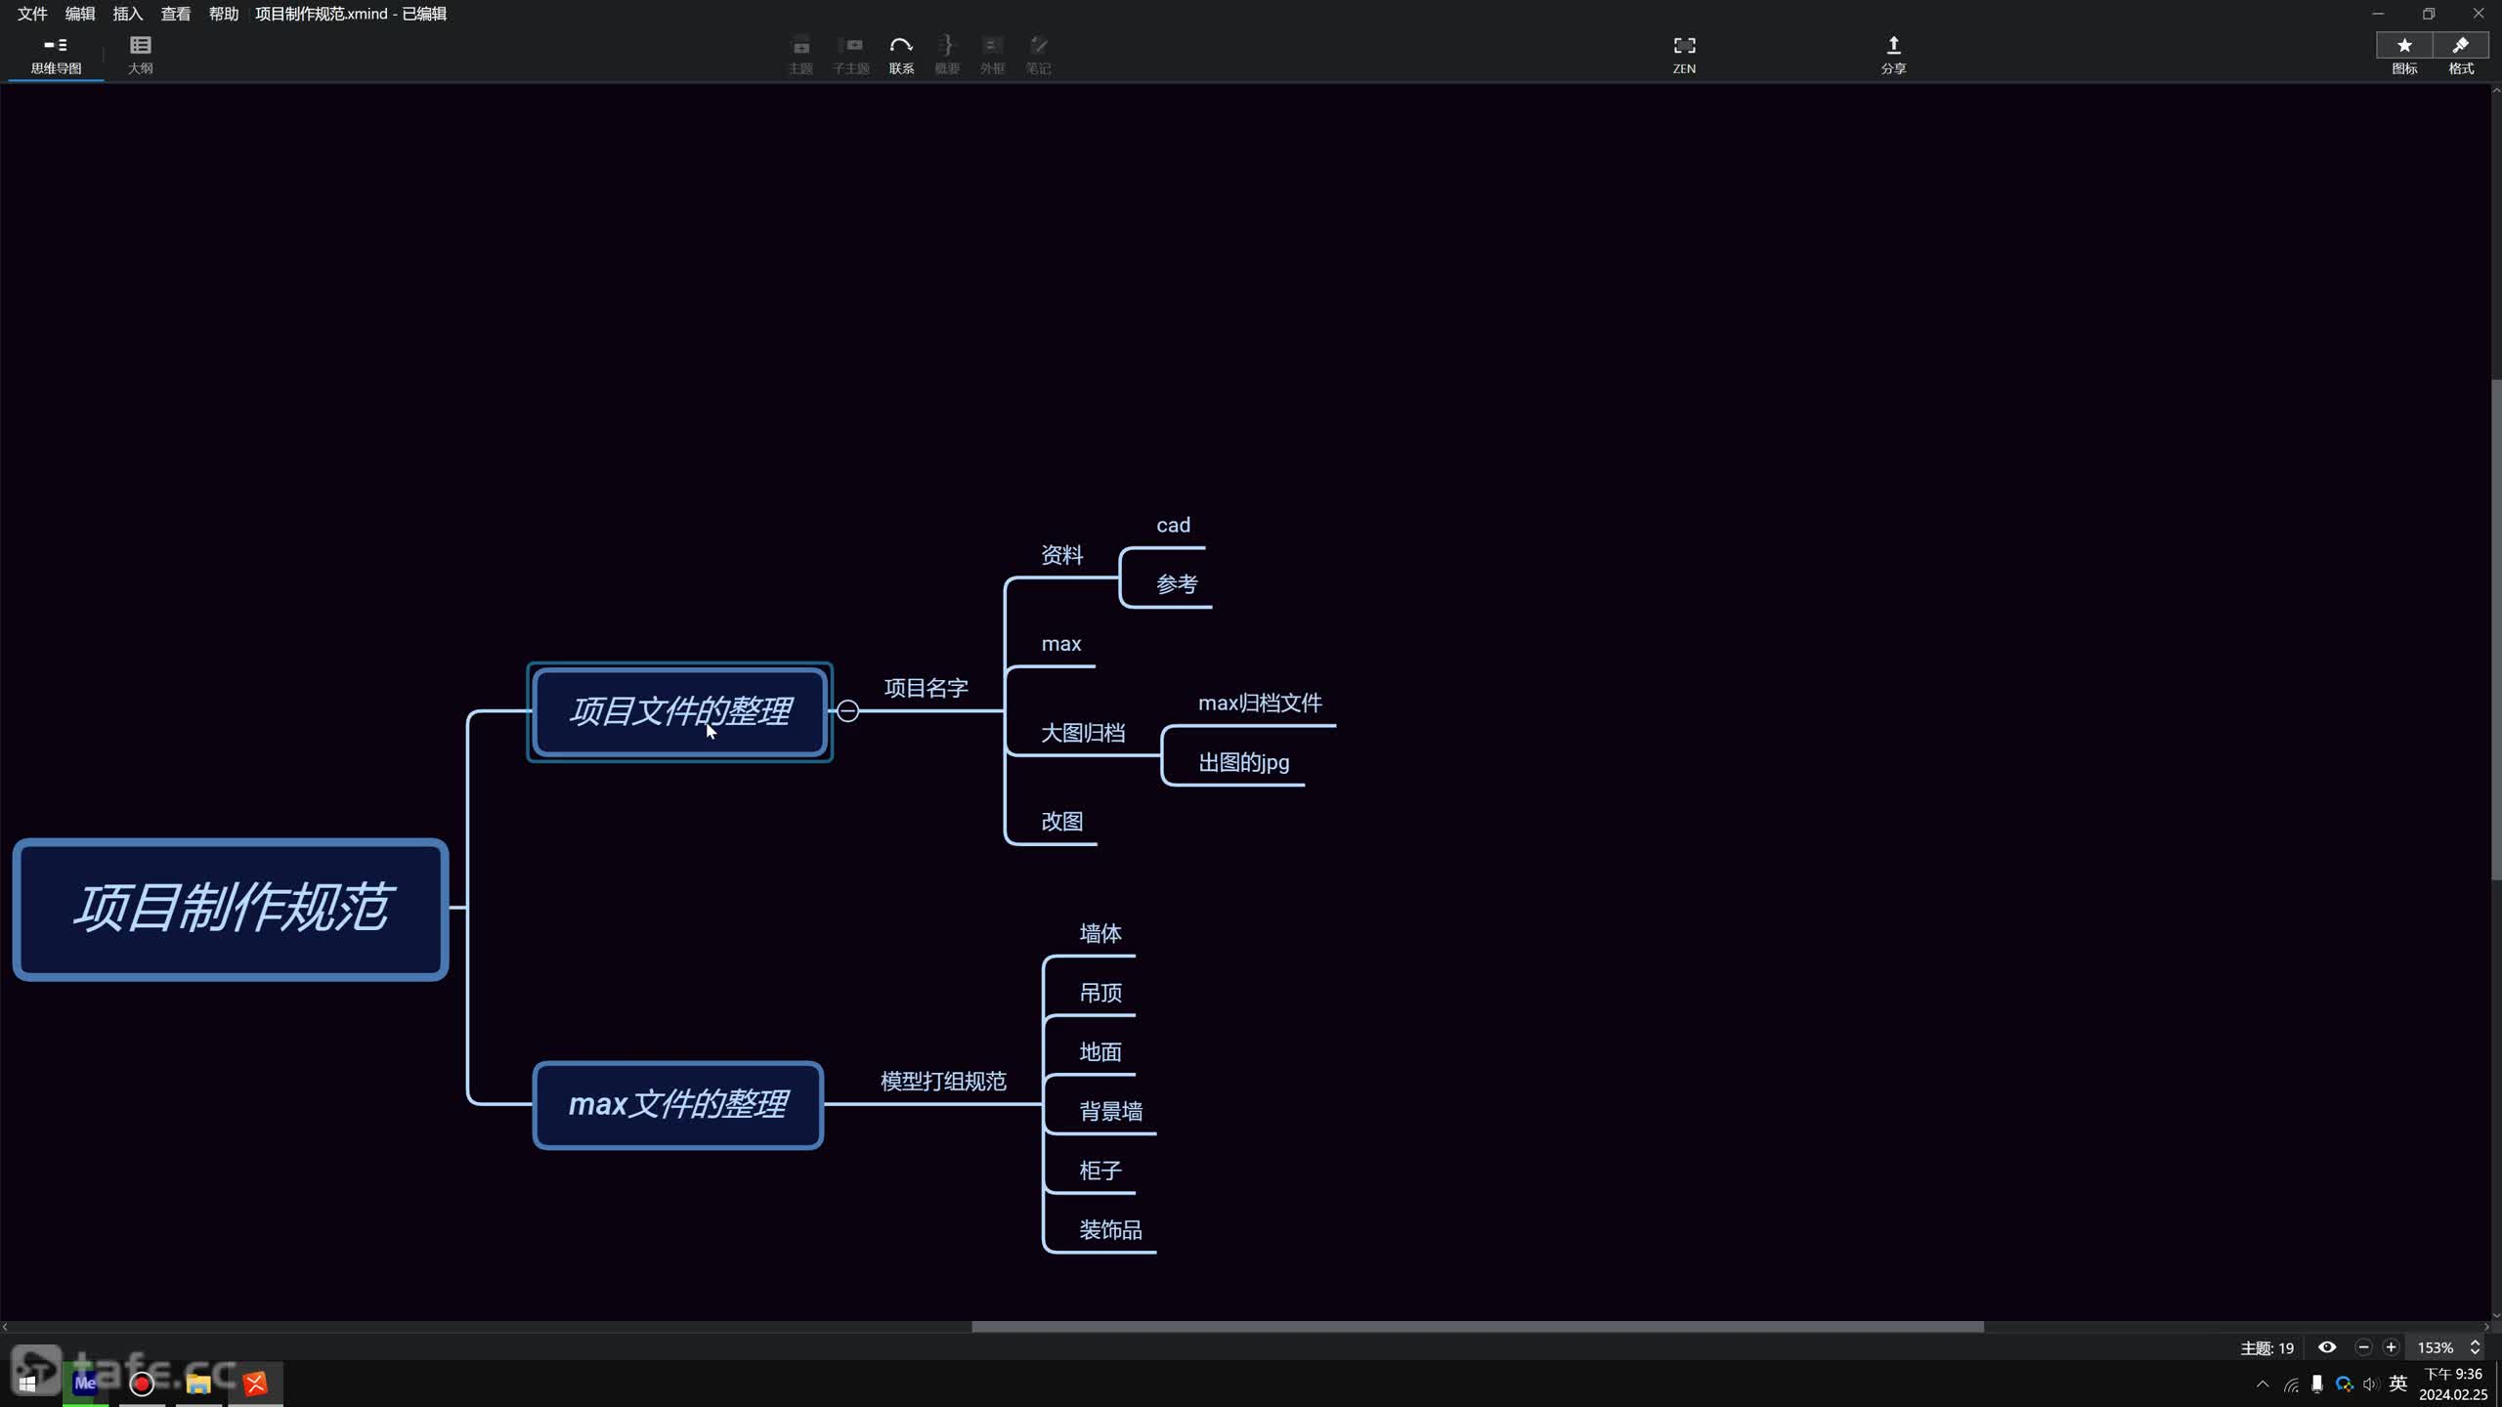Open the taskbar clock and date
Screen dimensions: 2502x1407
(2453, 1384)
